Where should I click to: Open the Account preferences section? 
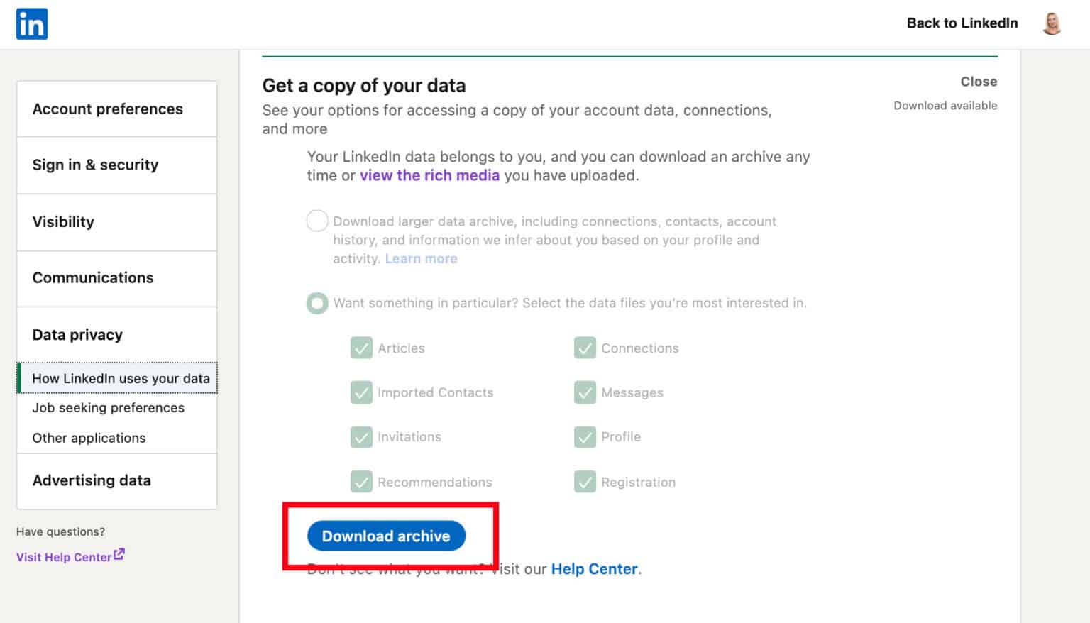coord(107,109)
